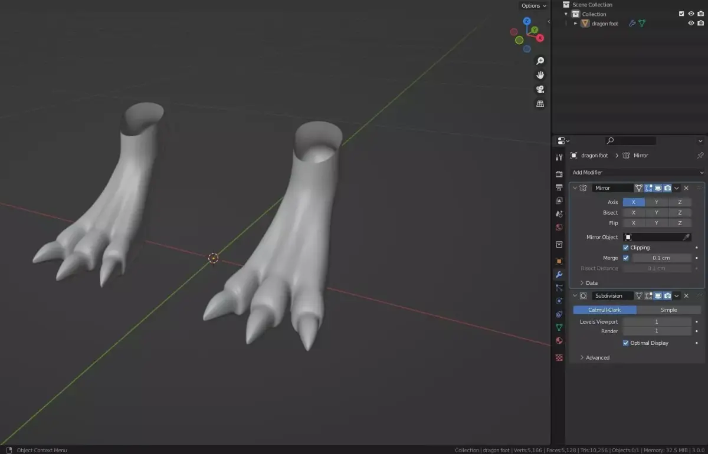Viewport: 708px width, 454px height.
Task: Click the blue Z axis on the gizmo
Action: point(527,22)
